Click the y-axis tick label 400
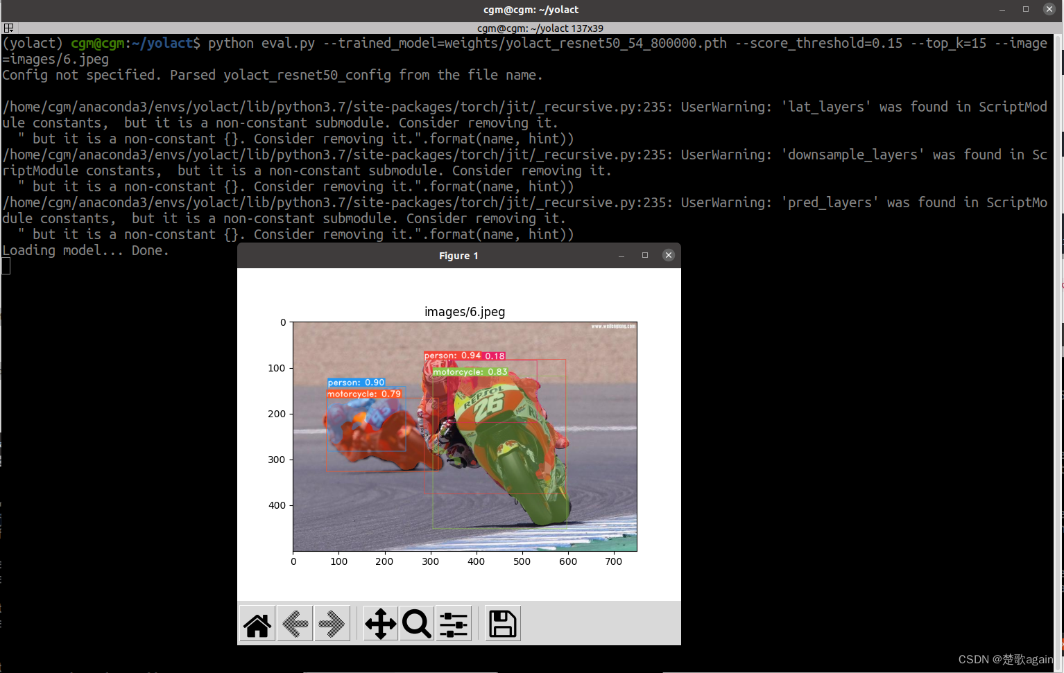Screen dimensions: 1064x673 coord(277,505)
